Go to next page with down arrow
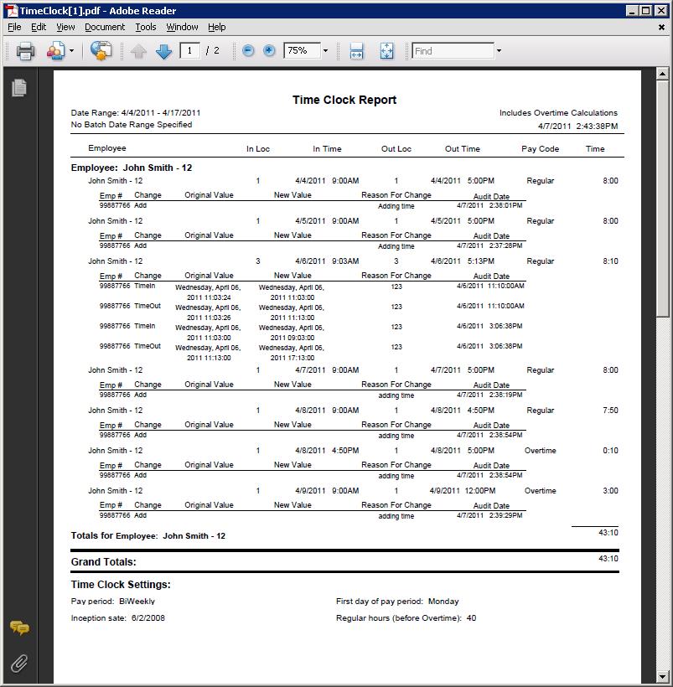 (164, 51)
